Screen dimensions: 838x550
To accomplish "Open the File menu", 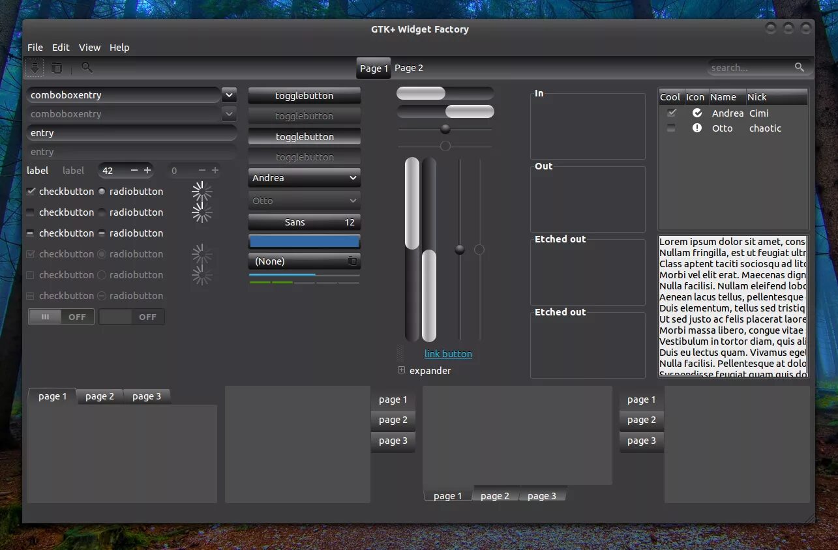I will (x=35, y=48).
